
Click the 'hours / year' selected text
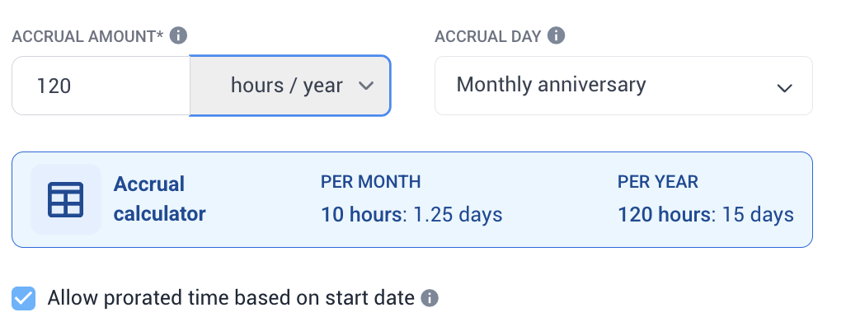coord(286,86)
